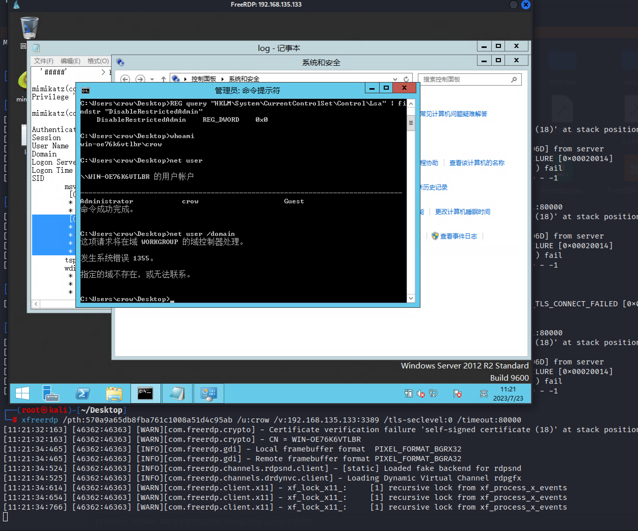Viewport: 638px width, 531px height.
Task: Toggle the 英 input language indicator
Action: coord(483,394)
